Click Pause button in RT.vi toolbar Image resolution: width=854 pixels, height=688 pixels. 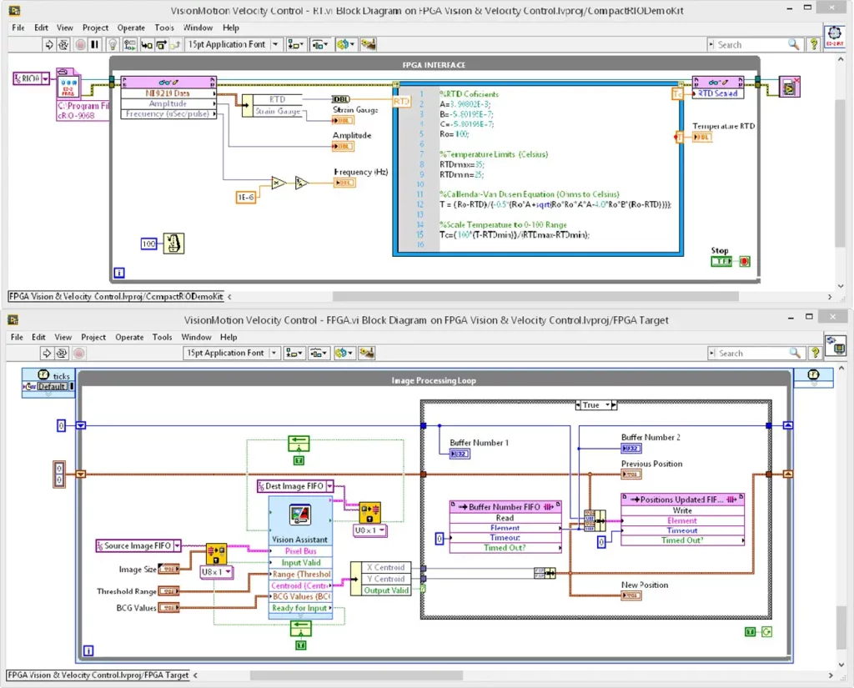coord(95,45)
